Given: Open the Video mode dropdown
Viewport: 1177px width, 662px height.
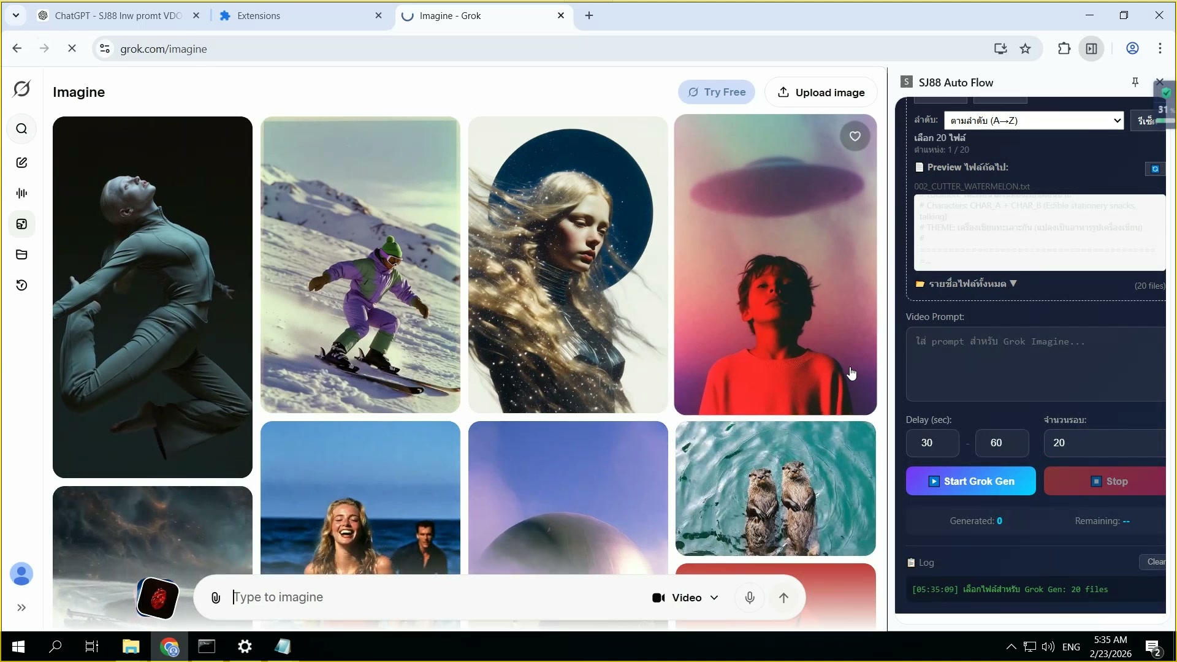Looking at the screenshot, I should pyautogui.click(x=685, y=598).
